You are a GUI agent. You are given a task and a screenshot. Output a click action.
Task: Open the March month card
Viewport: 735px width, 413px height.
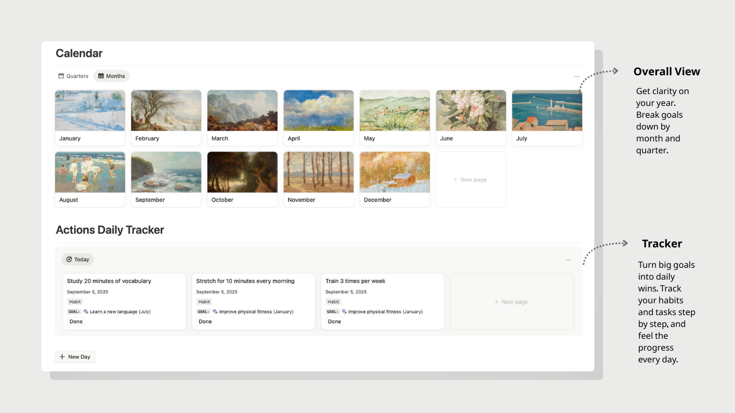(x=242, y=118)
